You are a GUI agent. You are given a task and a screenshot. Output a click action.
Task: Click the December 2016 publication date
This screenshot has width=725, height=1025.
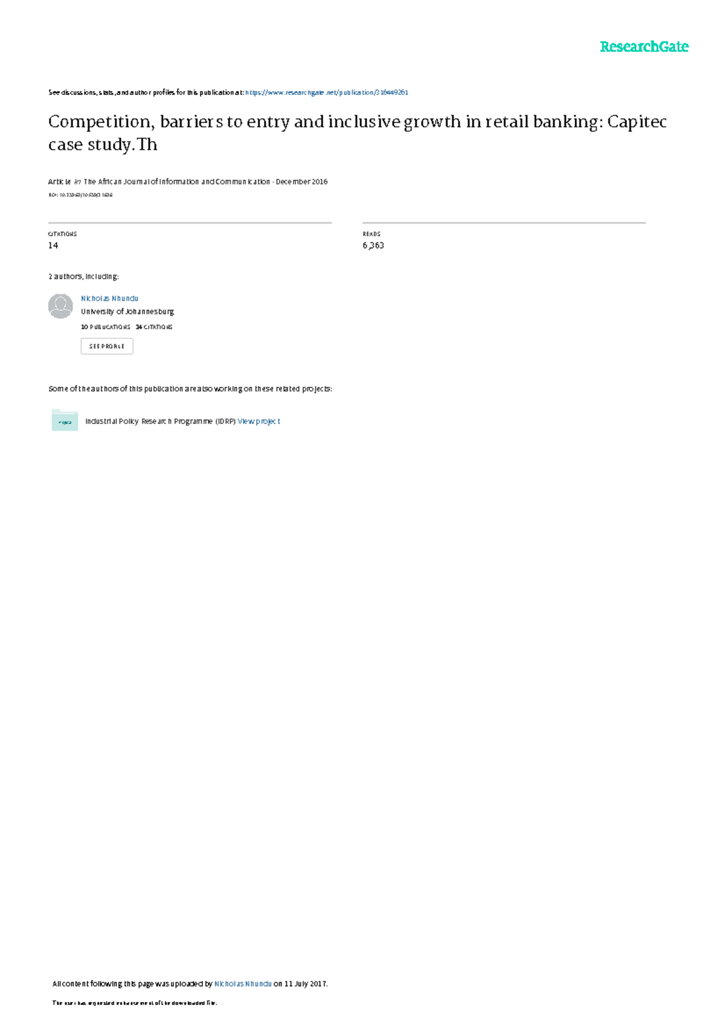pos(301,182)
